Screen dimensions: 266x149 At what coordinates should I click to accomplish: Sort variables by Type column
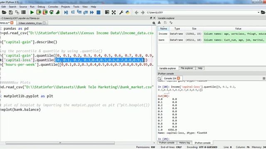point(177,29)
